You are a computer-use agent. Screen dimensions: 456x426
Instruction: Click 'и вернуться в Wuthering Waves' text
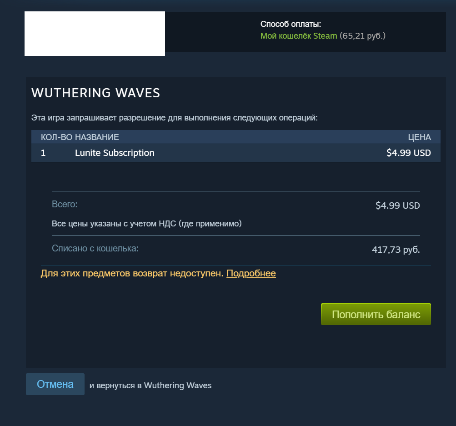coord(150,385)
